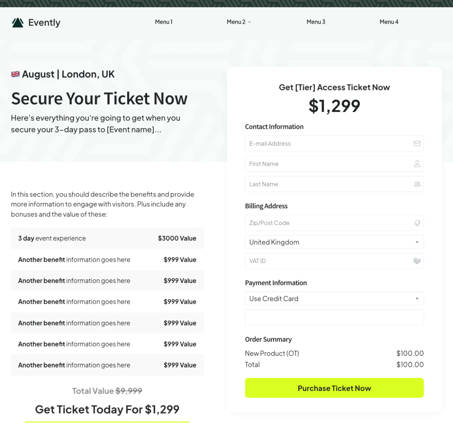453x446 pixels.
Task: Click the Get Ticket Today For $1,299 link
Action: click(x=107, y=409)
